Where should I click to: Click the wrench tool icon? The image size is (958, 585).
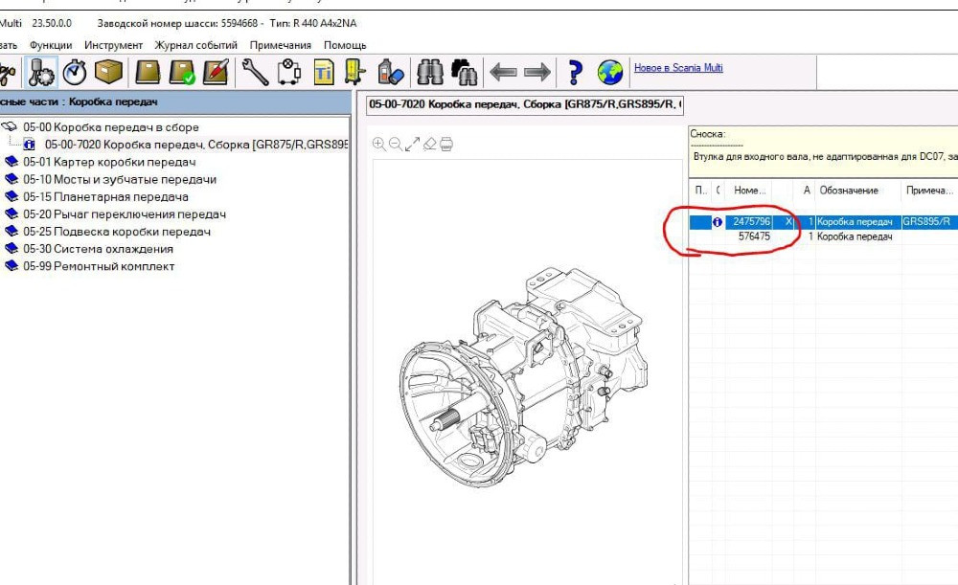tap(255, 72)
